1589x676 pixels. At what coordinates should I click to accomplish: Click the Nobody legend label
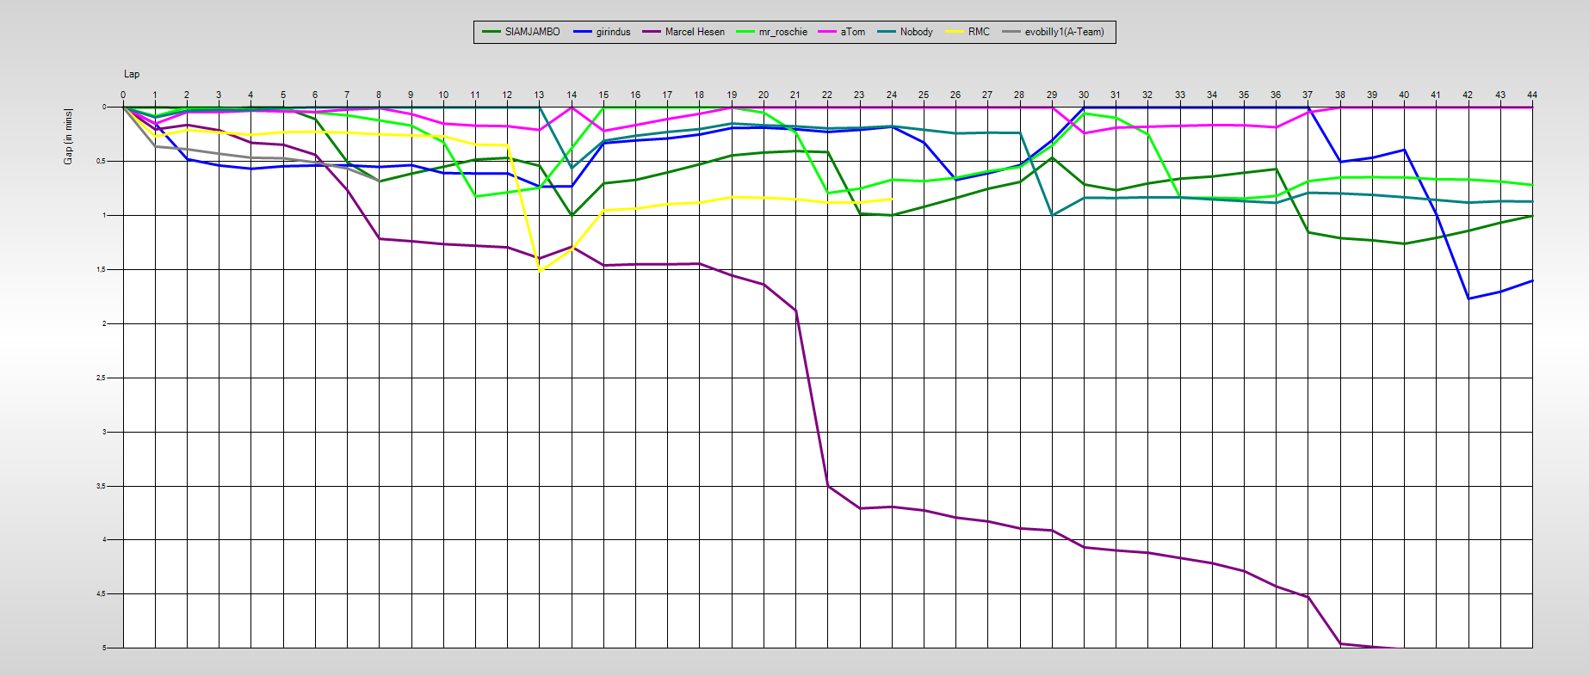point(916,32)
